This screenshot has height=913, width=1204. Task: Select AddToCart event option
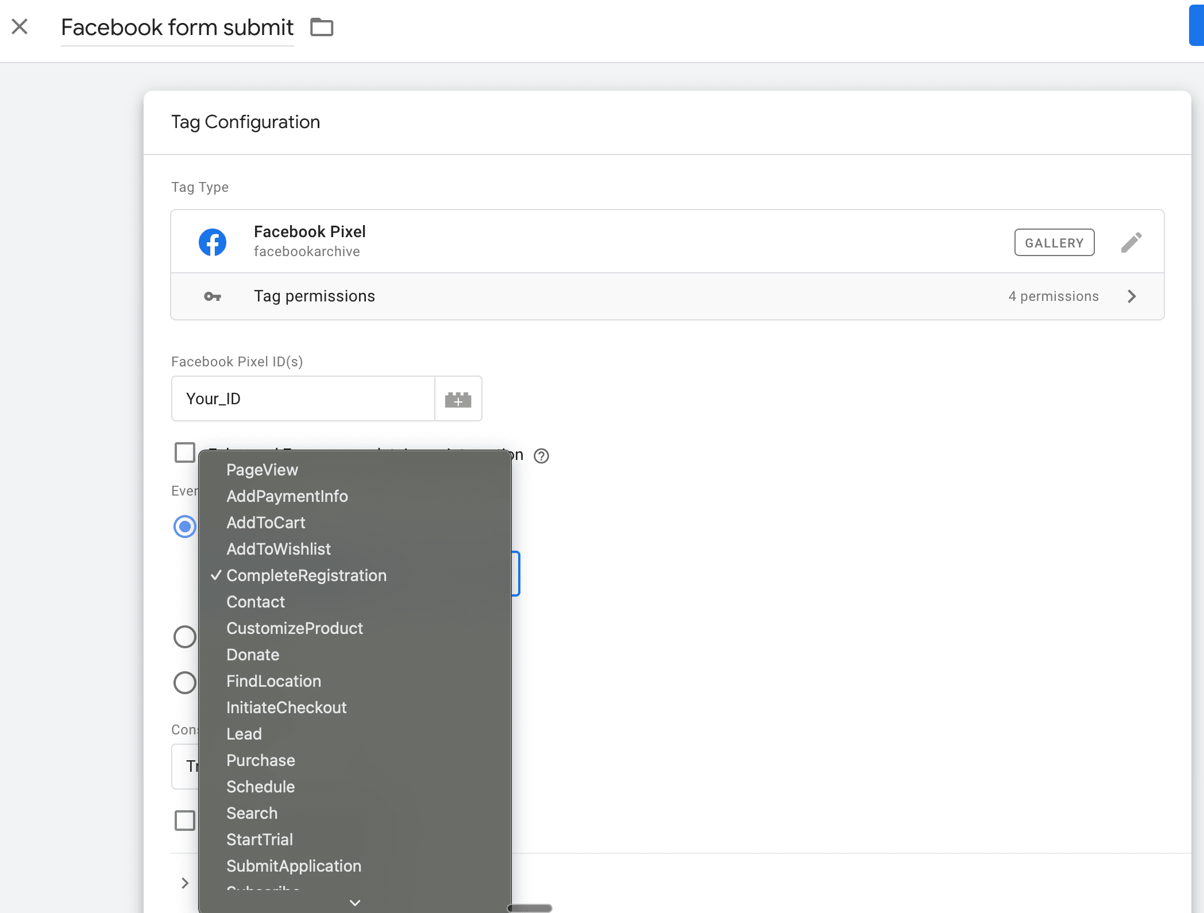click(355, 523)
